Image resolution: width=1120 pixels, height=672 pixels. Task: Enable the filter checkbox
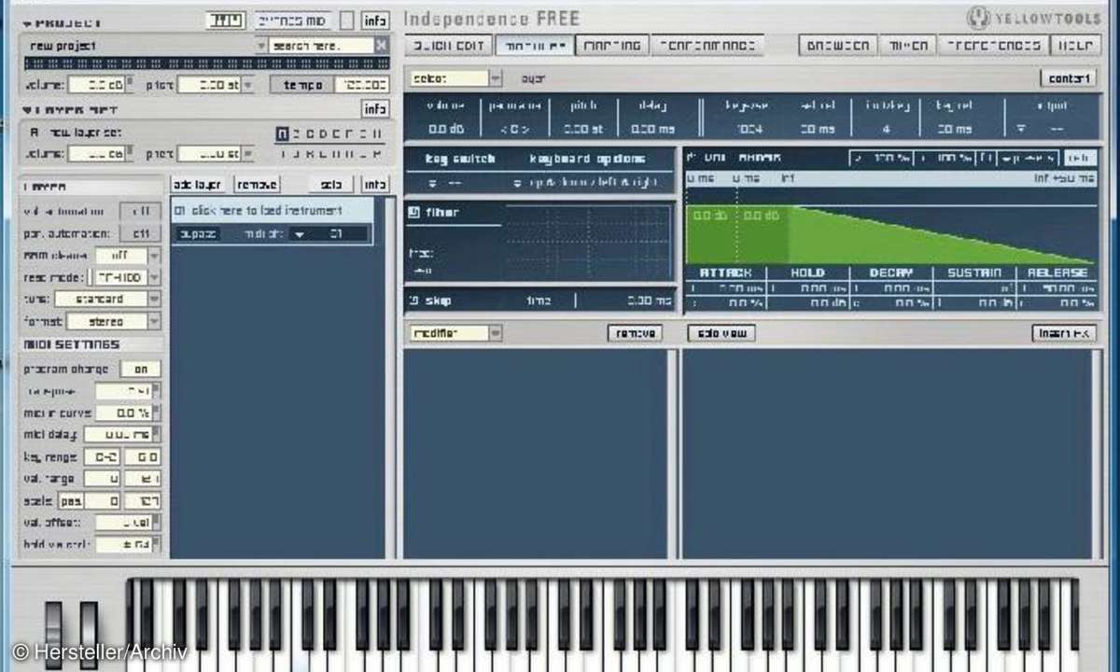click(x=413, y=213)
